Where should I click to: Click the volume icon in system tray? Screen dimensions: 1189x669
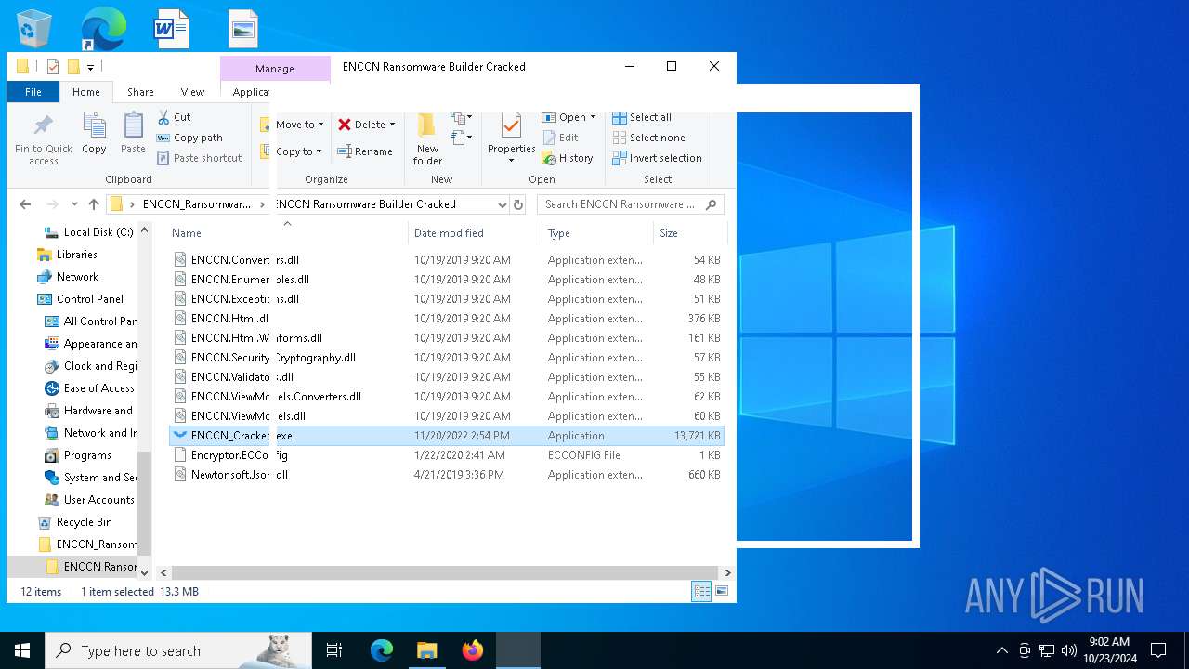(x=1068, y=650)
